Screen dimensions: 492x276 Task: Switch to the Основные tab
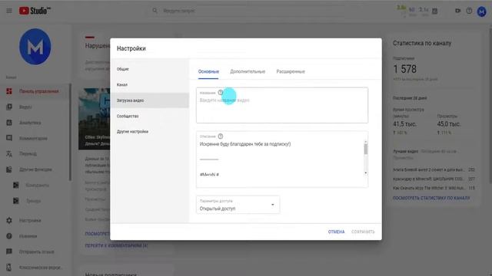coord(208,71)
